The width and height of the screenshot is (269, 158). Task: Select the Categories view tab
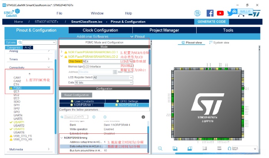pyautogui.click(x=14, y=47)
